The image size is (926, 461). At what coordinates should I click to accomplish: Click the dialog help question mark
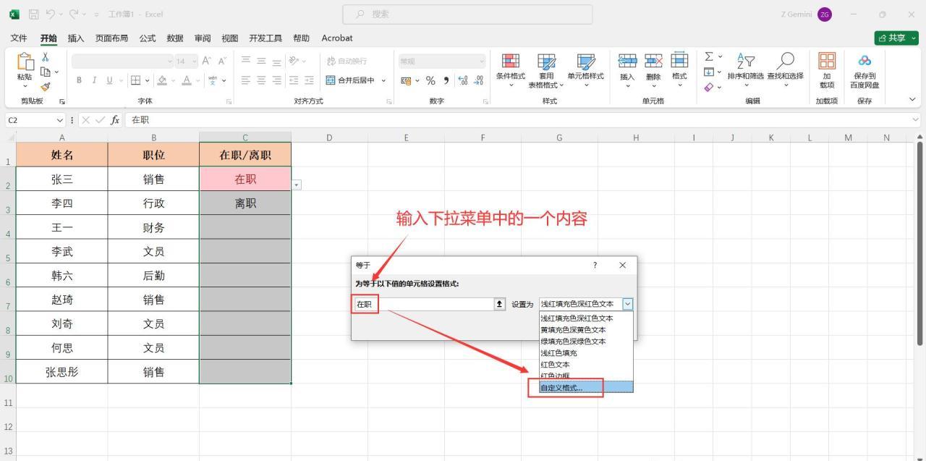595,265
